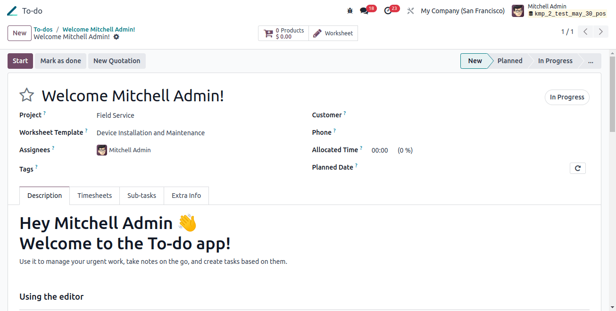Click the Mitchell Admin avatar in the top bar
Viewport: 616px width, 311px height.
(518, 11)
